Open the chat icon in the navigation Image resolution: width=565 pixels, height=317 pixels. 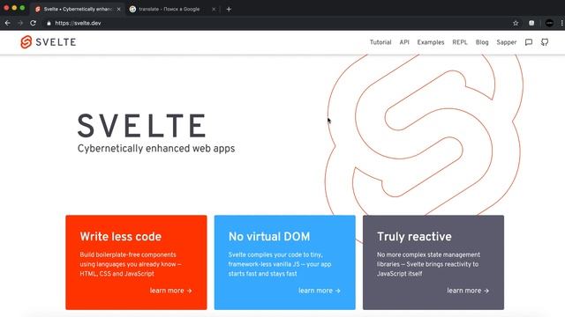pos(529,42)
